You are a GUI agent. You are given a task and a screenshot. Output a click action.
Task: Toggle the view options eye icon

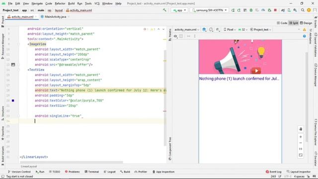175,36
